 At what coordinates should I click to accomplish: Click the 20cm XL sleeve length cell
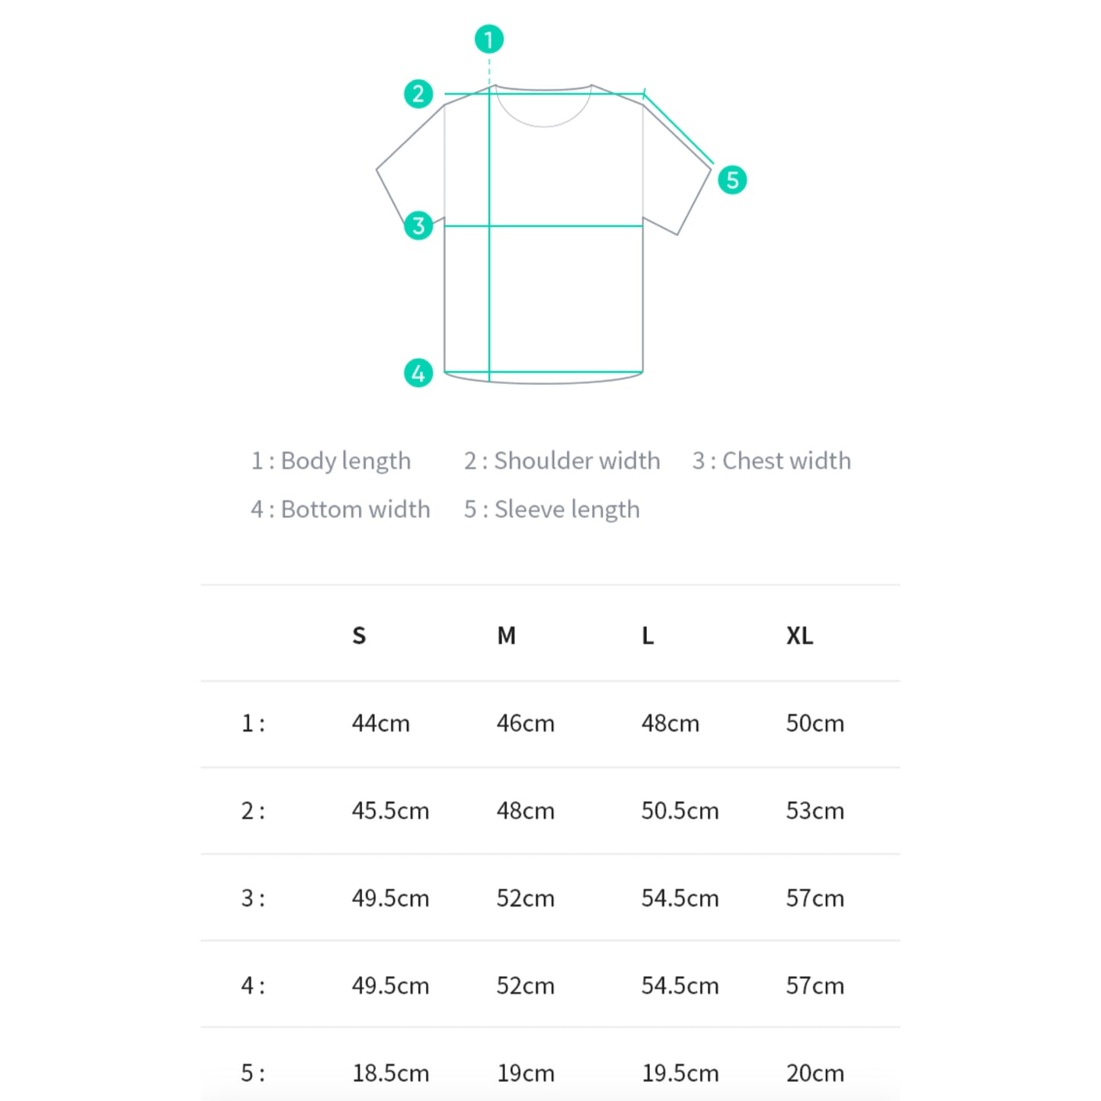(x=815, y=1073)
